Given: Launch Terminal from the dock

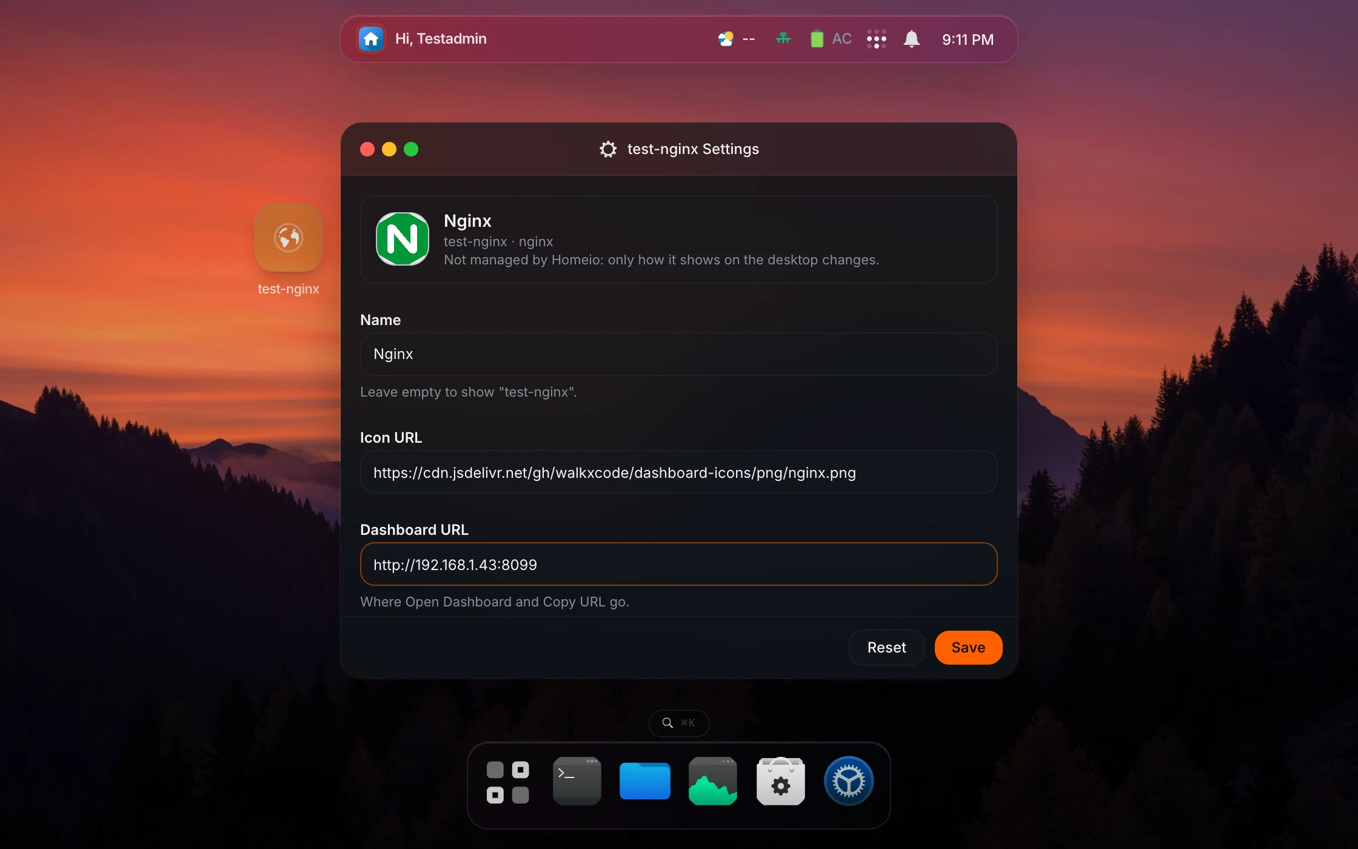Looking at the screenshot, I should coord(577,781).
